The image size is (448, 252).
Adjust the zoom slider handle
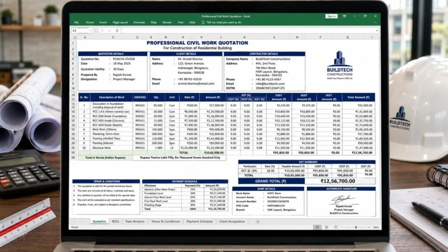356,227
